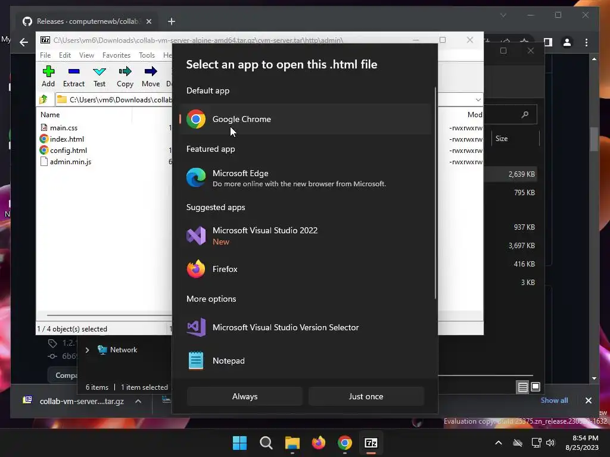Open File Explorer from the taskbar
This screenshot has width=610, height=457.
click(x=292, y=443)
